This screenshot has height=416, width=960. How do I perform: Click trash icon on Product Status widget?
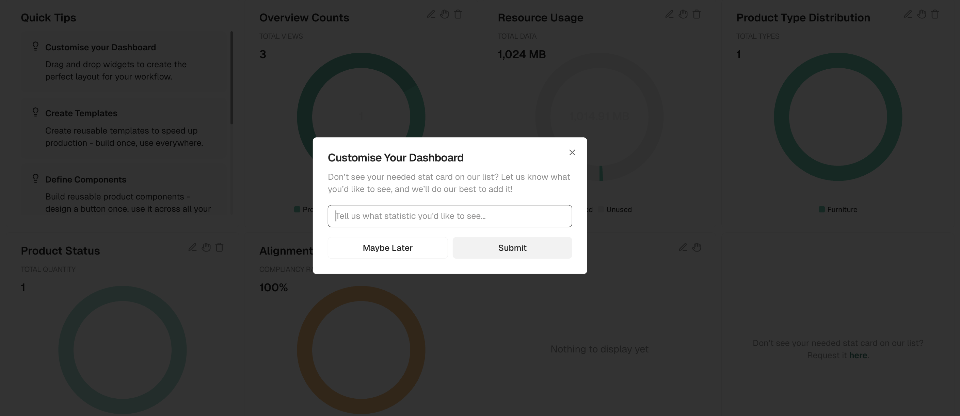coord(220,247)
